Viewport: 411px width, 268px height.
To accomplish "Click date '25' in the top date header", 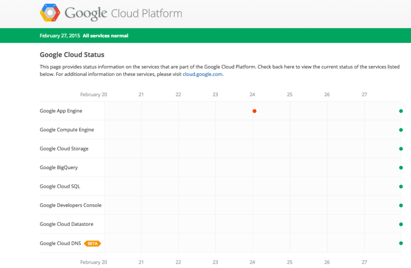I will tap(289, 94).
